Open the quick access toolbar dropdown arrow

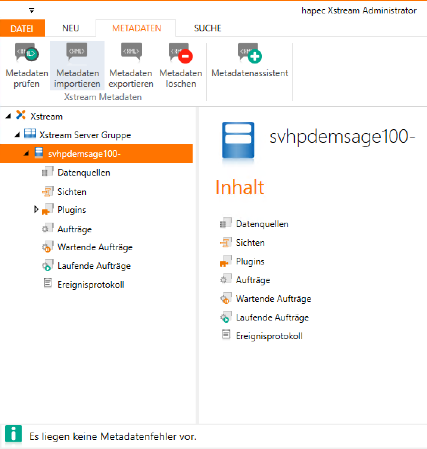[x=32, y=11]
